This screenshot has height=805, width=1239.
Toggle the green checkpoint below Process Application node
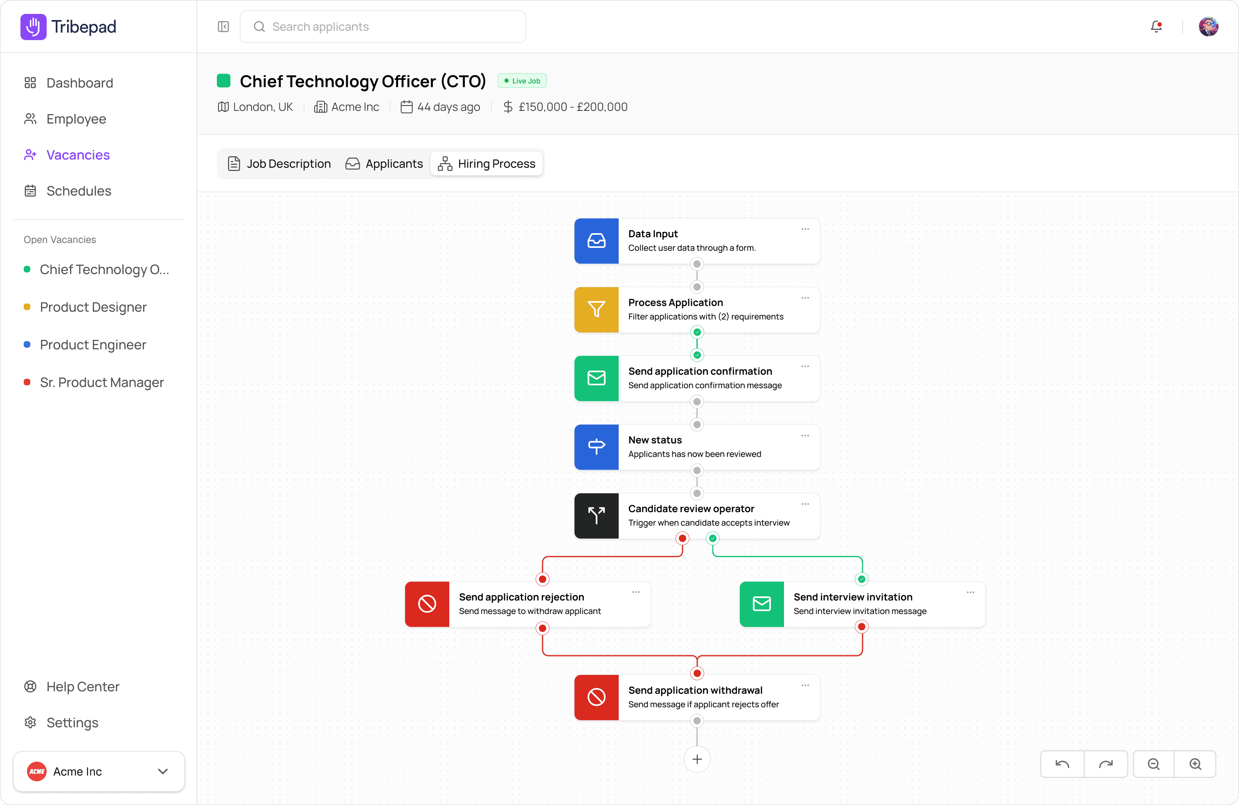[x=696, y=332]
